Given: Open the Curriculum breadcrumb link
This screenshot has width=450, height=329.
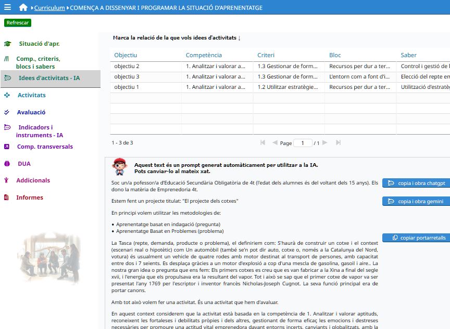Looking at the screenshot, I should tap(49, 8).
